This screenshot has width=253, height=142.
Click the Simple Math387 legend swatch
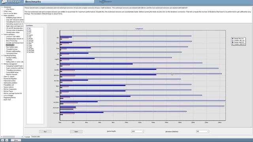point(233,42)
